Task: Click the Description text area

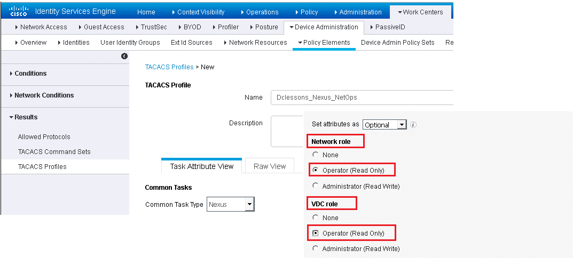Action: click(288, 131)
